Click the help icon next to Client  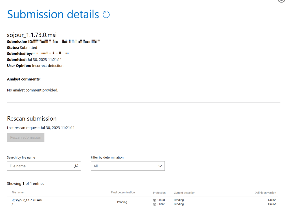coord(154,204)
